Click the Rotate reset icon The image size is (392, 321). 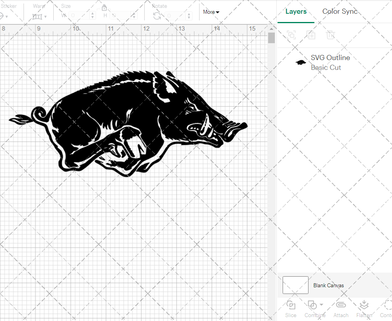click(x=157, y=16)
